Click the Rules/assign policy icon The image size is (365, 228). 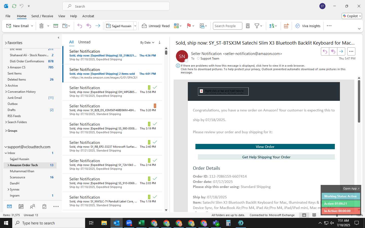[202, 26]
